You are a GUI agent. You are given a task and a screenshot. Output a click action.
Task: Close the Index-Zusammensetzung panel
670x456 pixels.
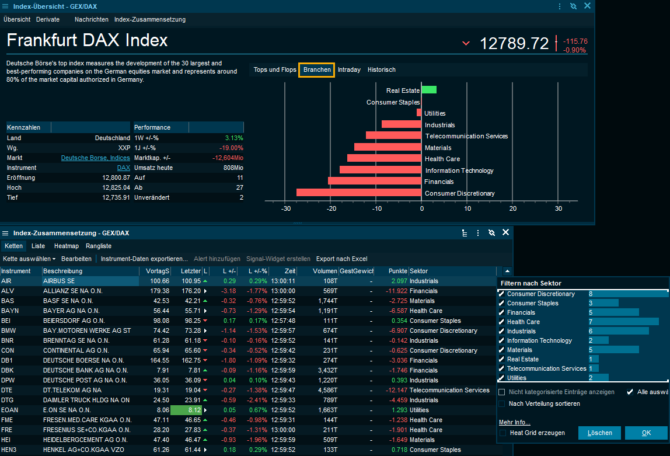click(x=505, y=232)
